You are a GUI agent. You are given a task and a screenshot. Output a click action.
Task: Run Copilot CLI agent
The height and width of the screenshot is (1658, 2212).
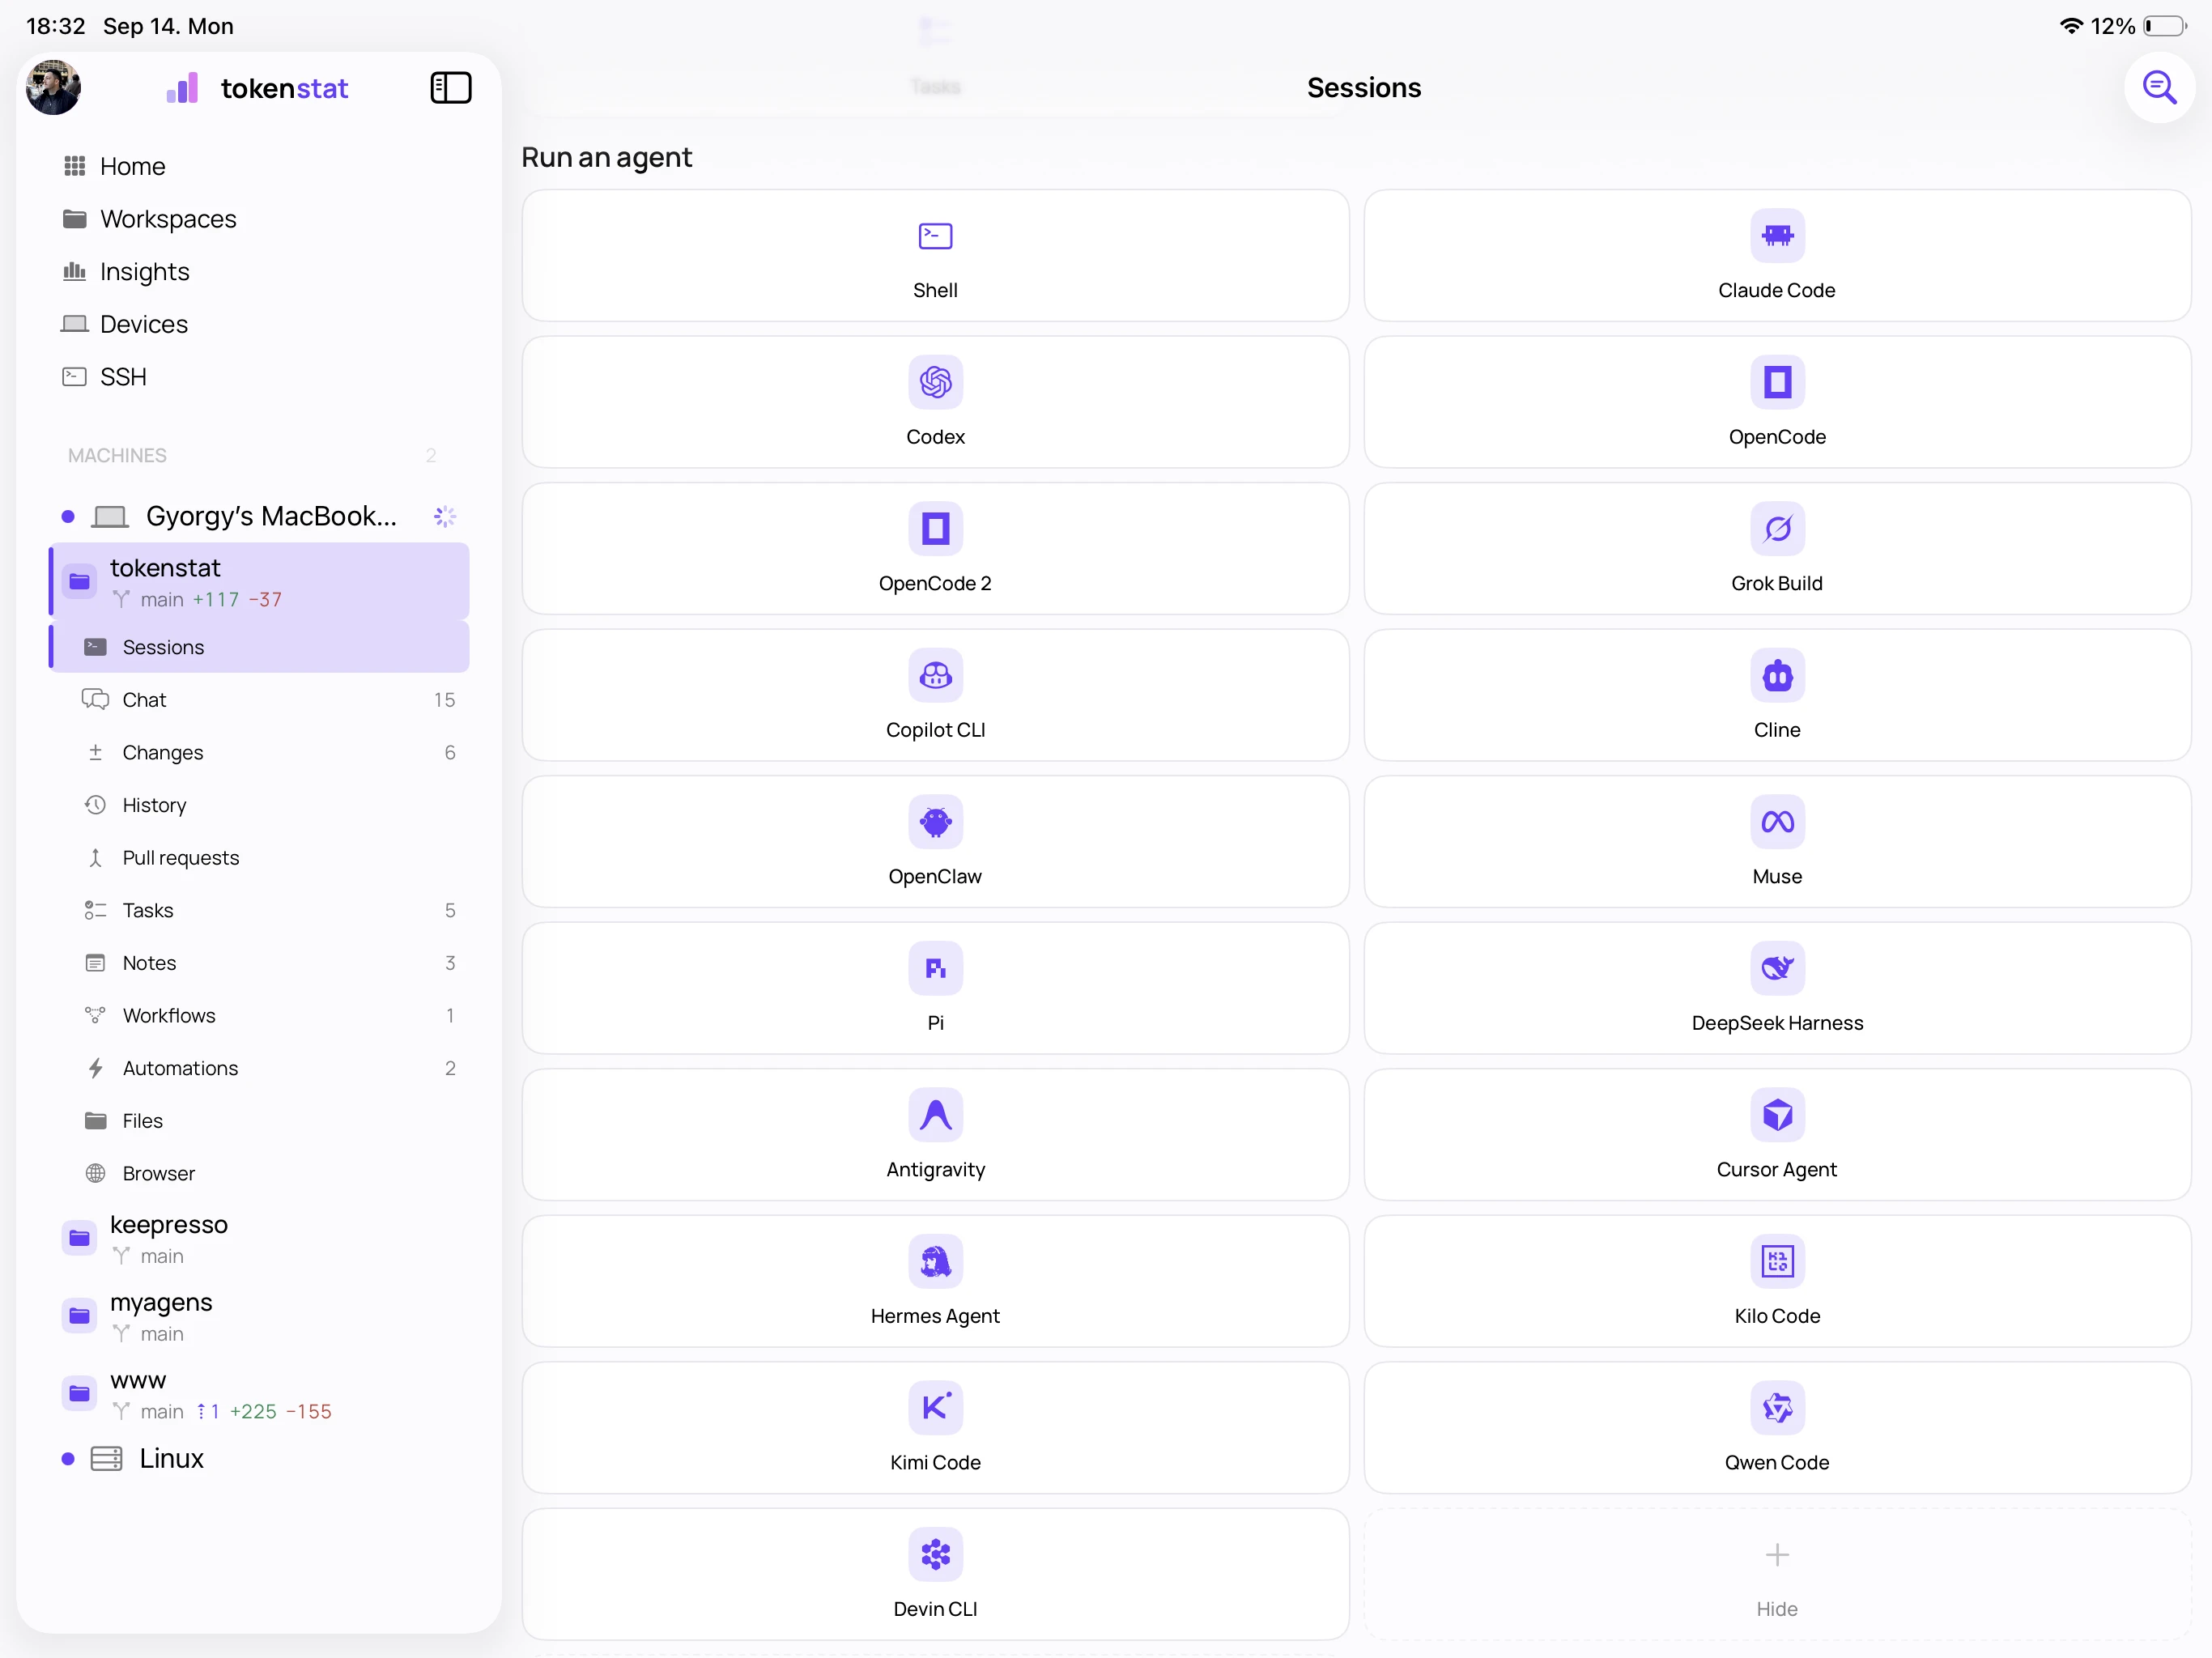click(x=935, y=695)
